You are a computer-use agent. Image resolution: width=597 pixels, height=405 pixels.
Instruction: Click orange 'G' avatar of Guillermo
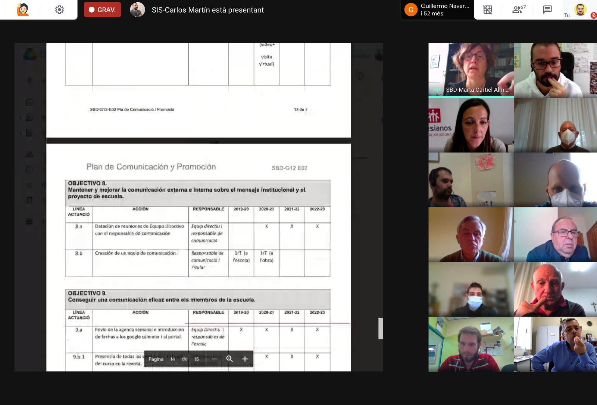411,10
